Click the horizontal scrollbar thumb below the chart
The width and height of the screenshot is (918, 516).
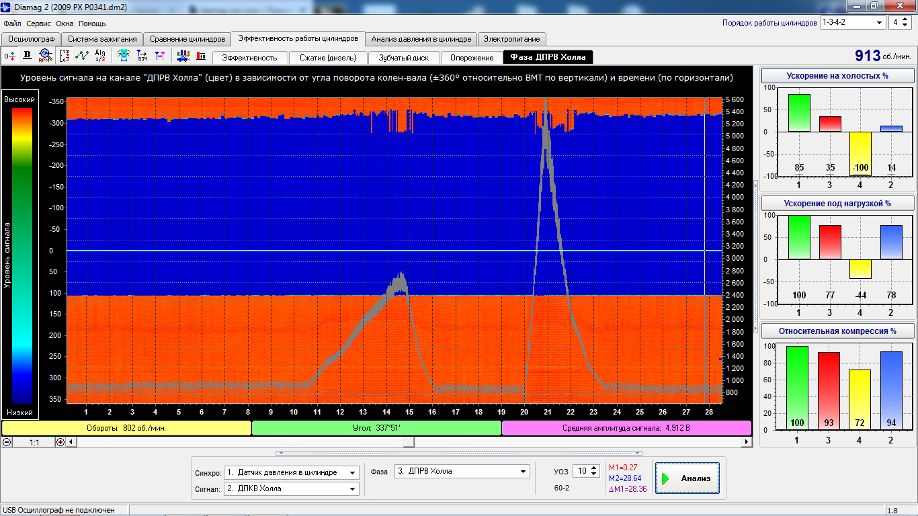409,442
